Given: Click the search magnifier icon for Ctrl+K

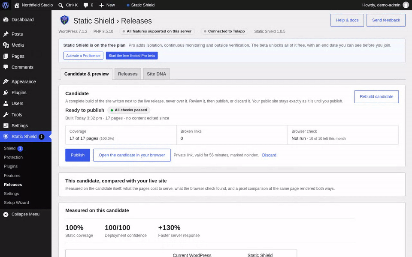Looking at the screenshot, I should [x=61, y=5].
